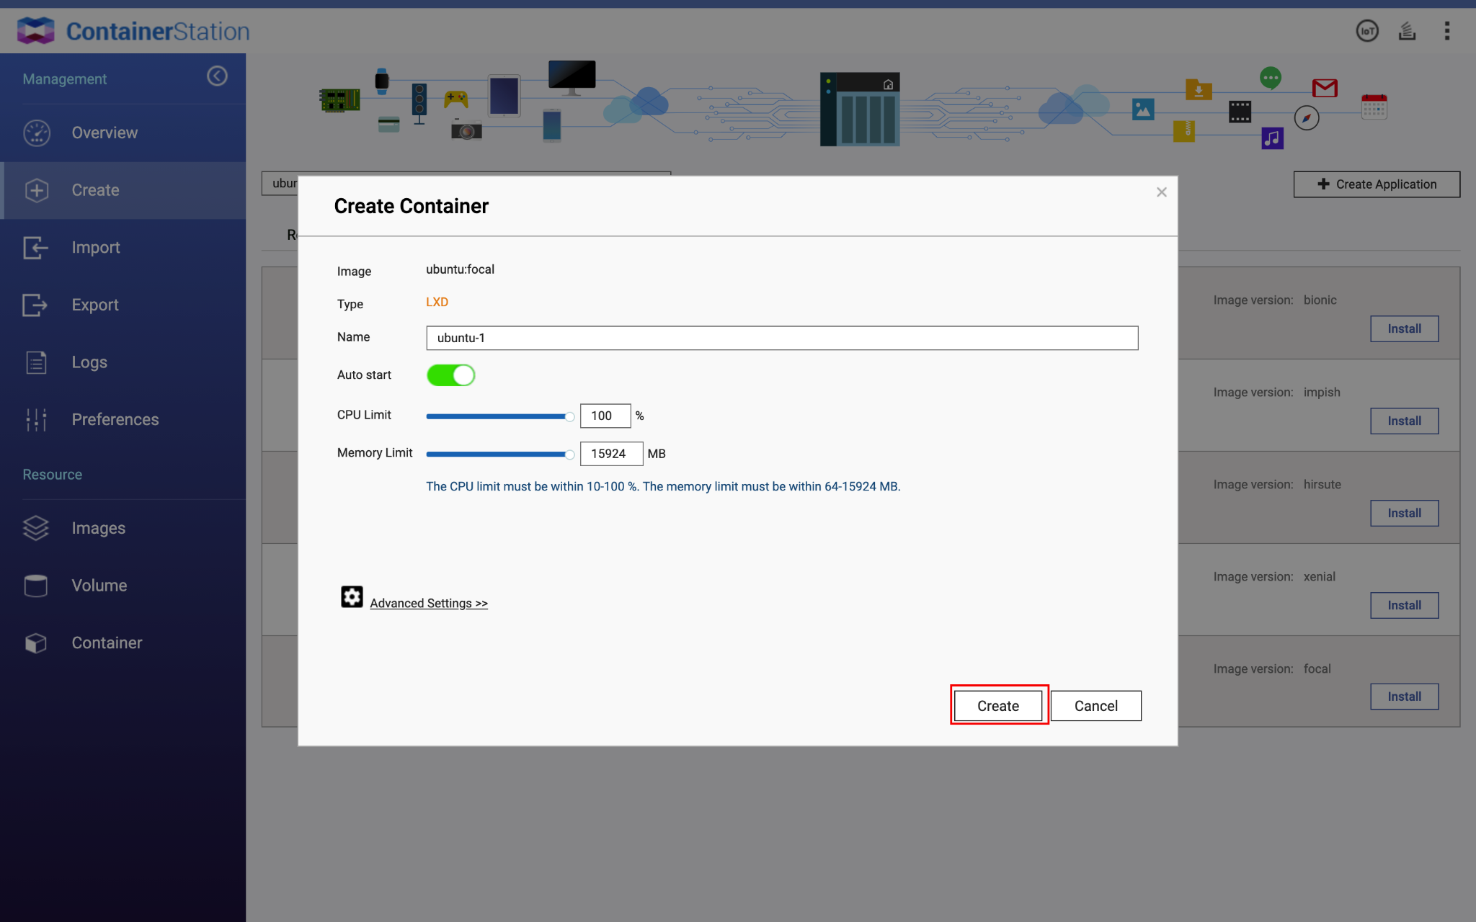Expand Advanced Settings link
Image resolution: width=1476 pixels, height=922 pixels.
(429, 604)
